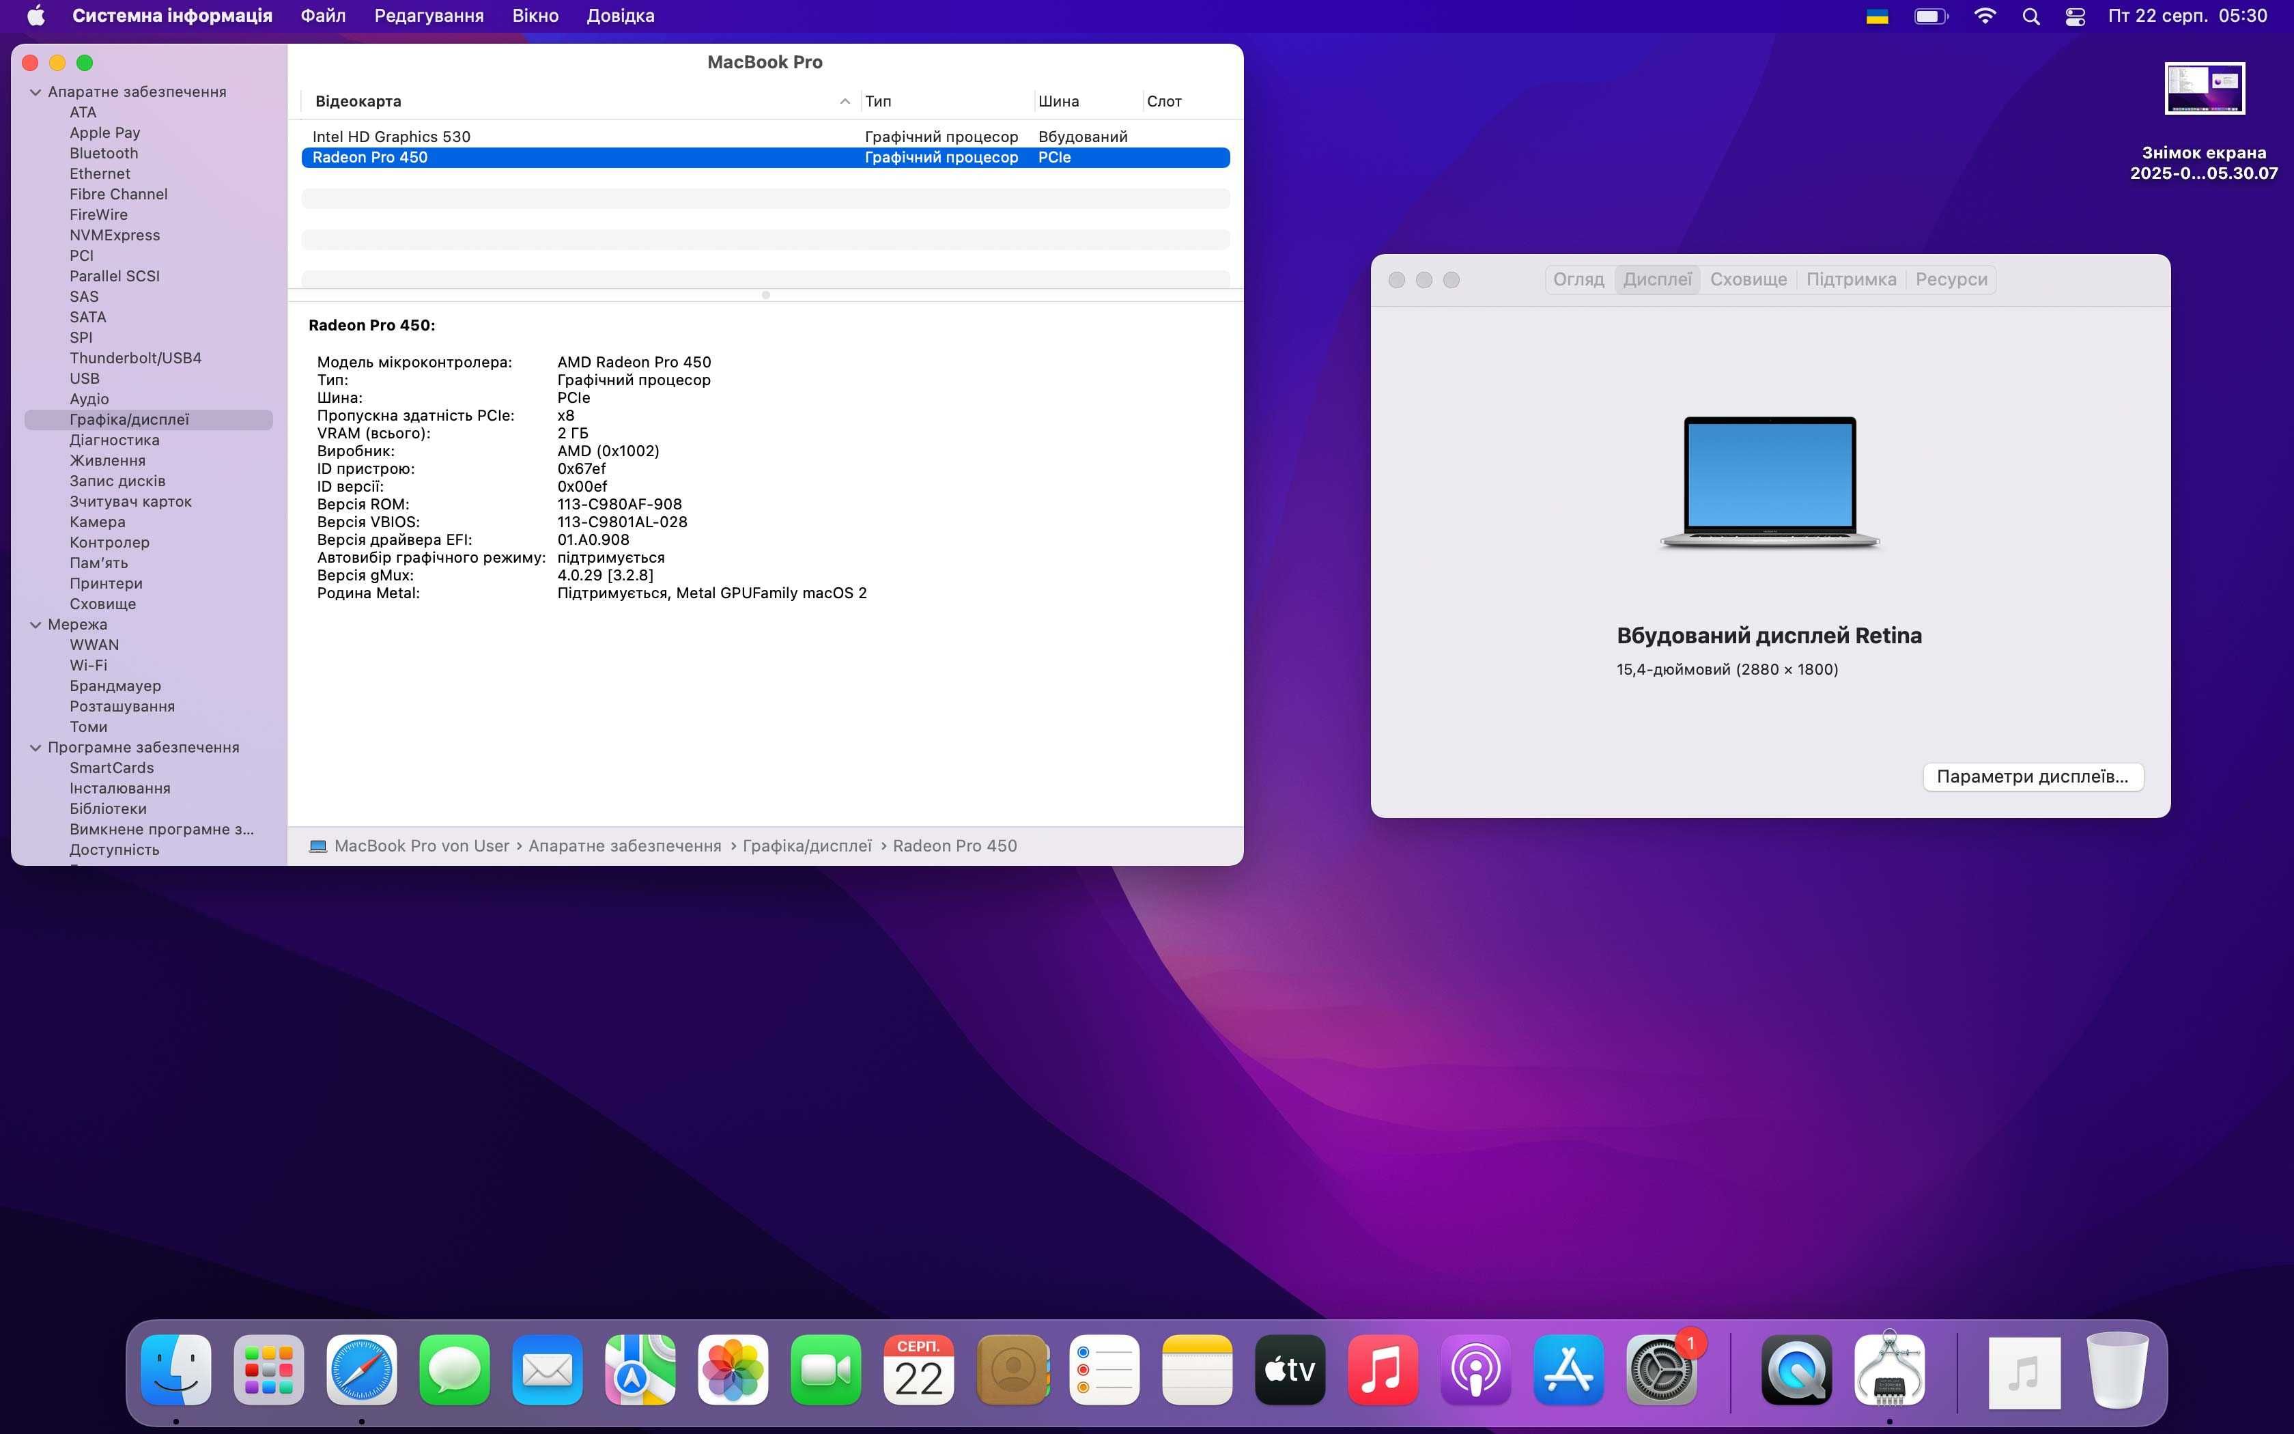2294x1434 pixels.
Task: Open QuickTime Player in the Dock
Action: coord(1797,1370)
